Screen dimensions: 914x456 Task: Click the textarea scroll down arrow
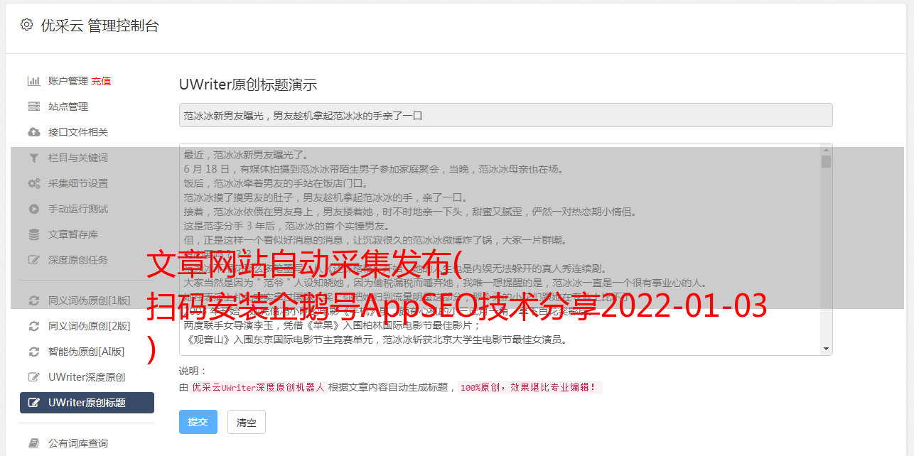826,349
